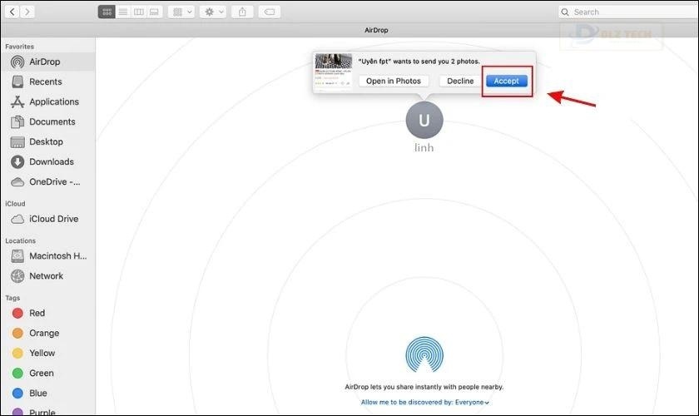
Task: Accept the incoming AirDrop photos
Action: click(506, 81)
